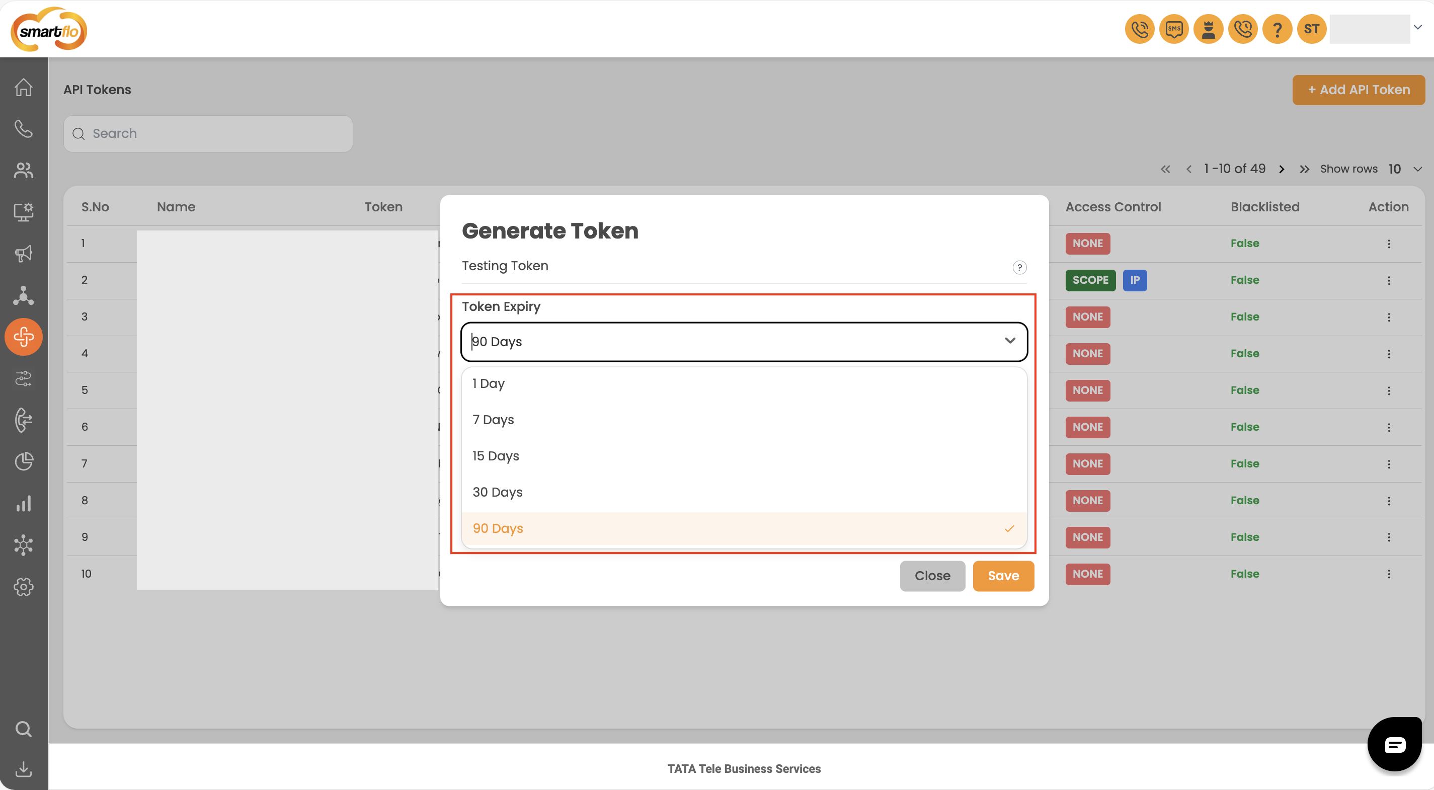Open the filter sliders sidebar icon
This screenshot has height=790, width=1434.
[x=23, y=378]
